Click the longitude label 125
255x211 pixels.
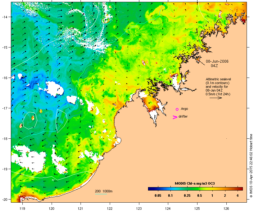point(197,209)
